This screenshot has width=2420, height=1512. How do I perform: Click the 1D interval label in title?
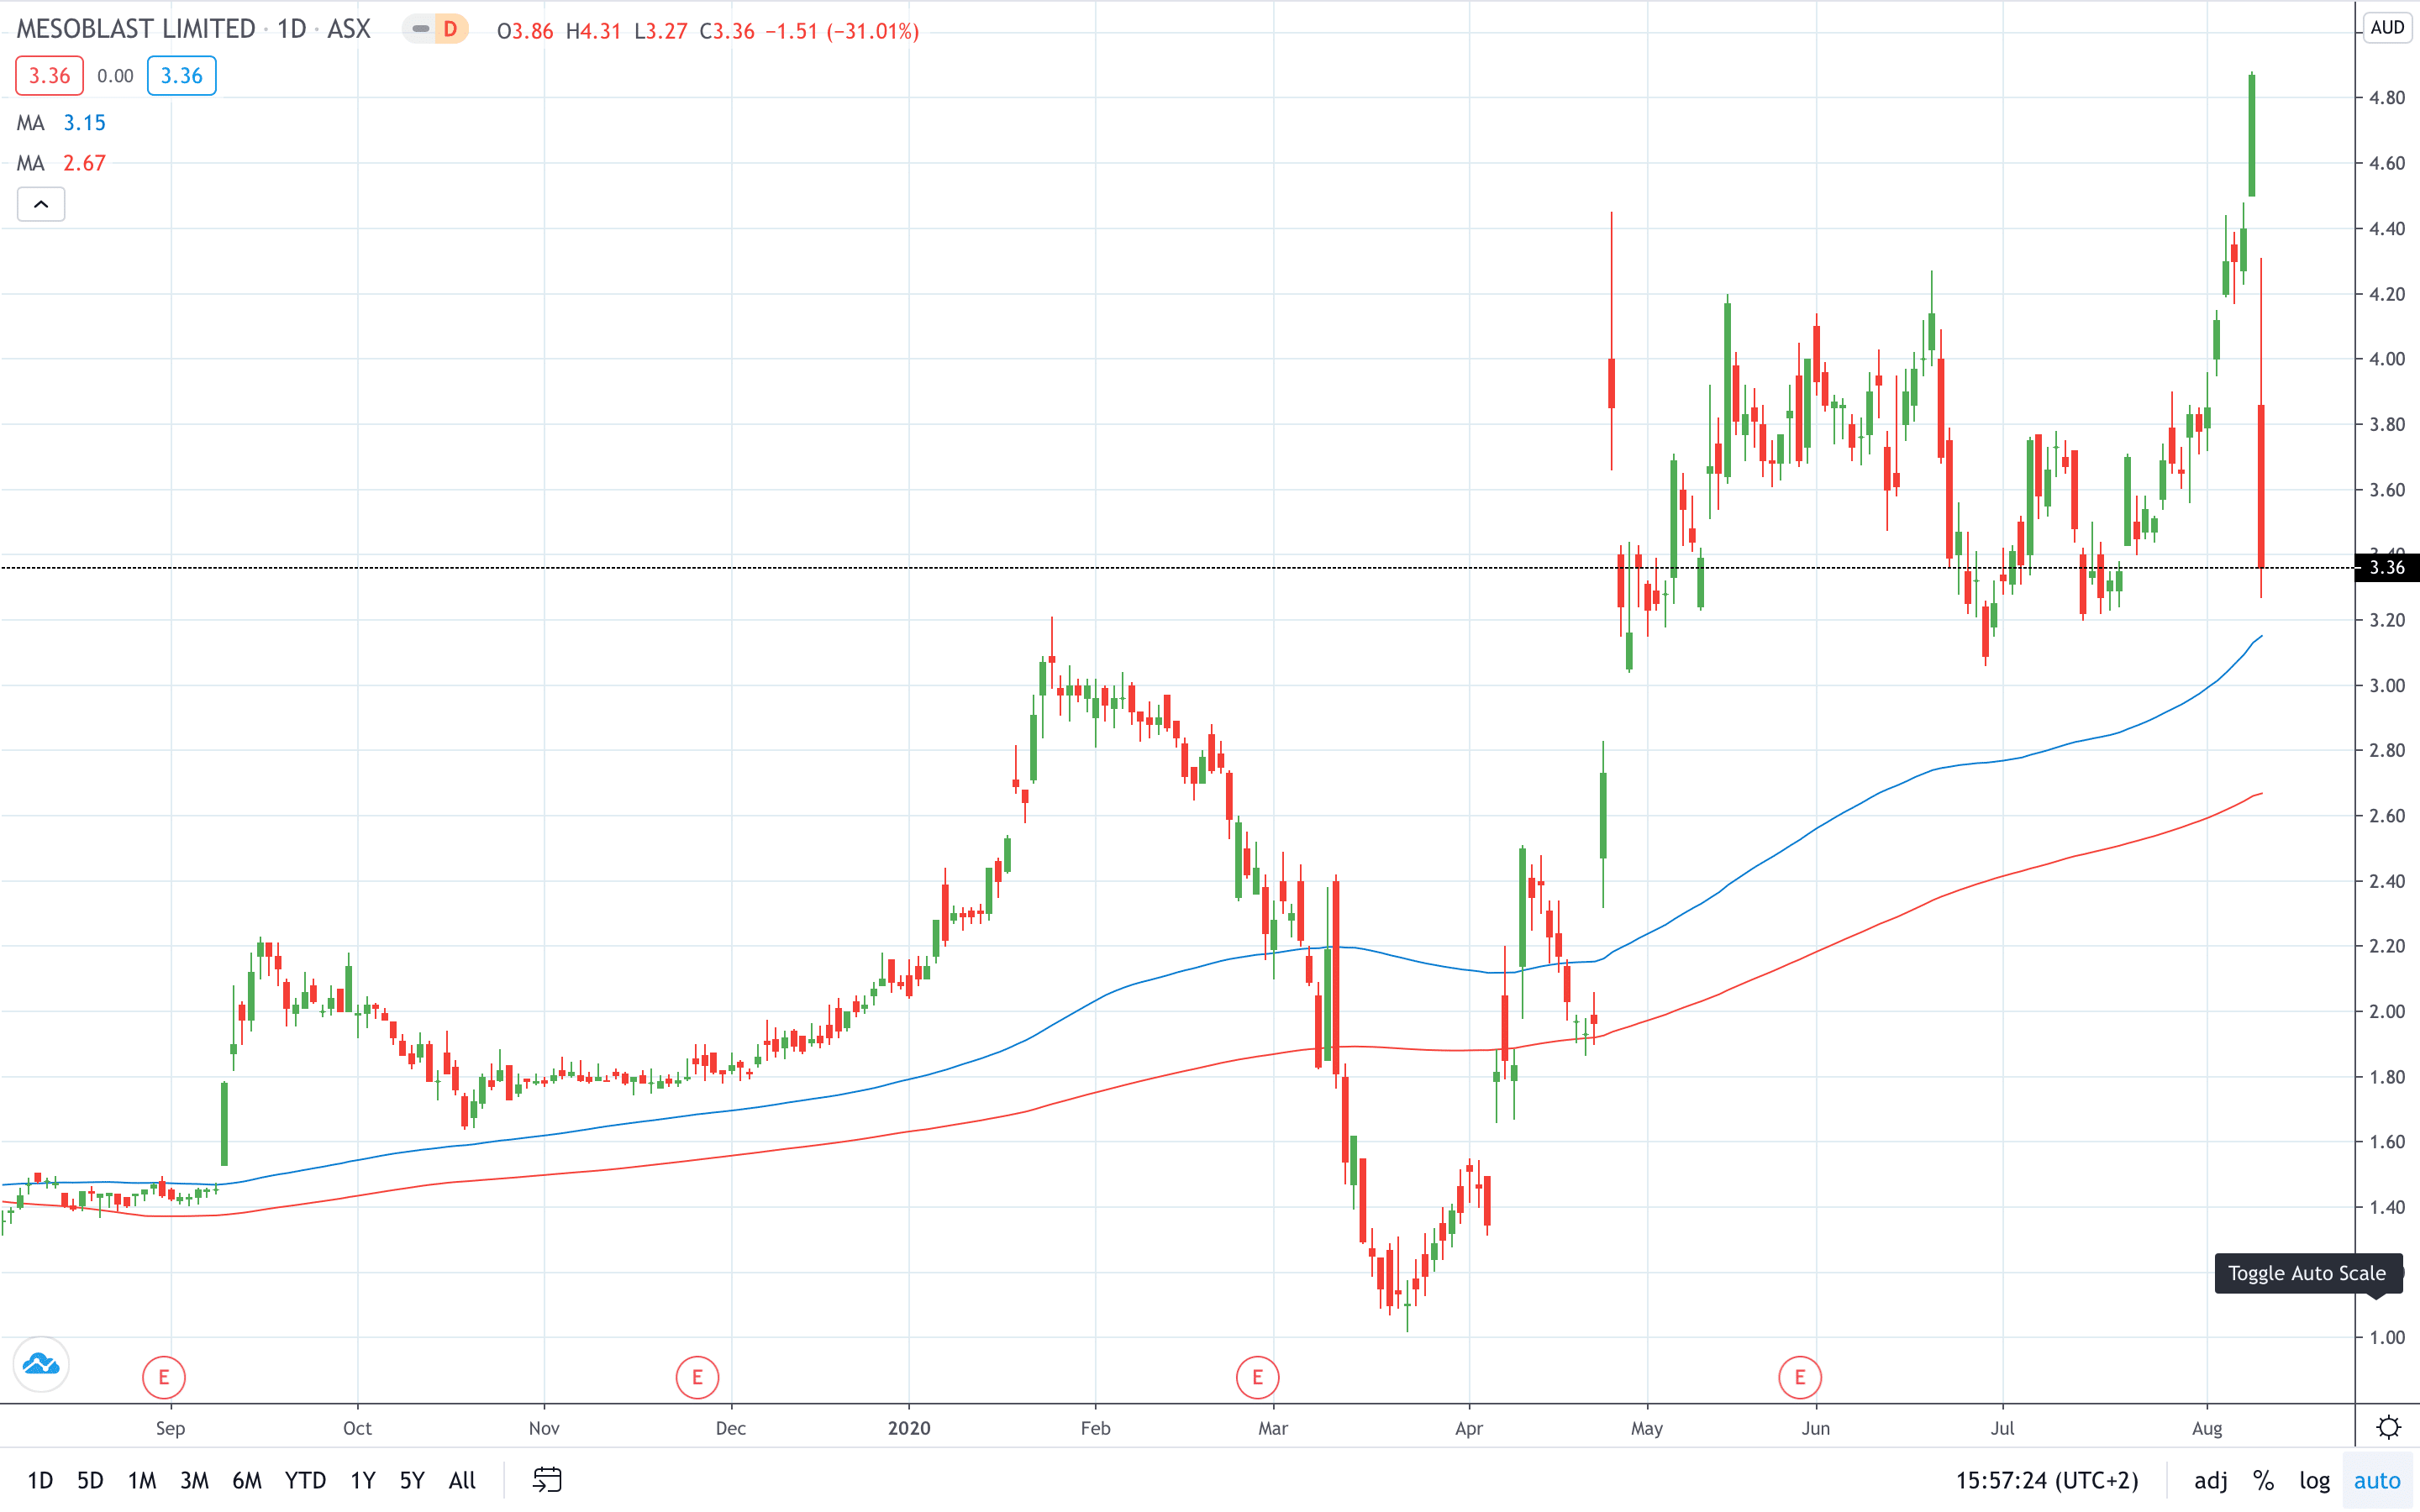[x=292, y=29]
